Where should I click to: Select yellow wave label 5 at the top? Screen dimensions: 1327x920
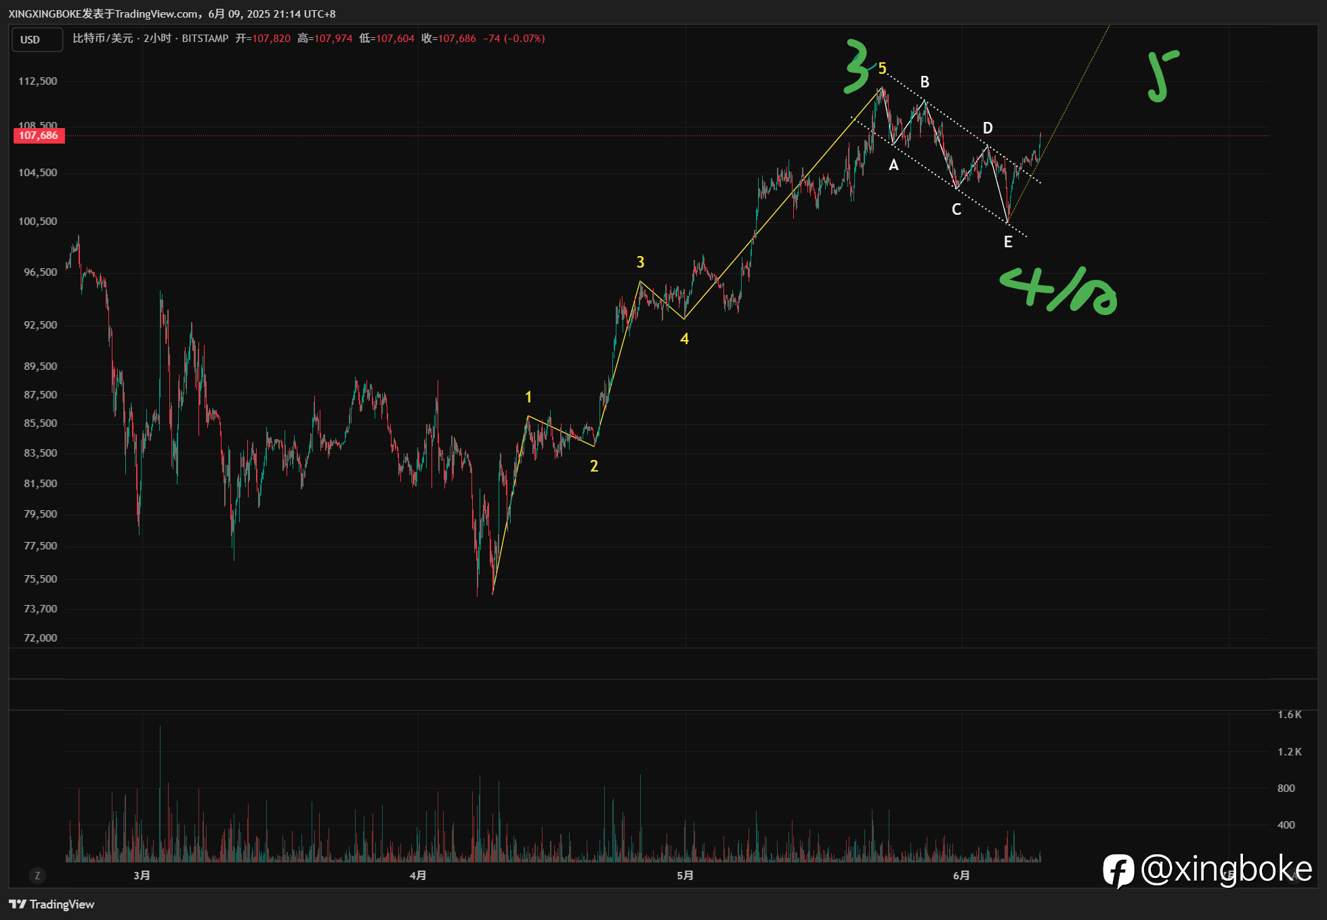click(x=882, y=68)
